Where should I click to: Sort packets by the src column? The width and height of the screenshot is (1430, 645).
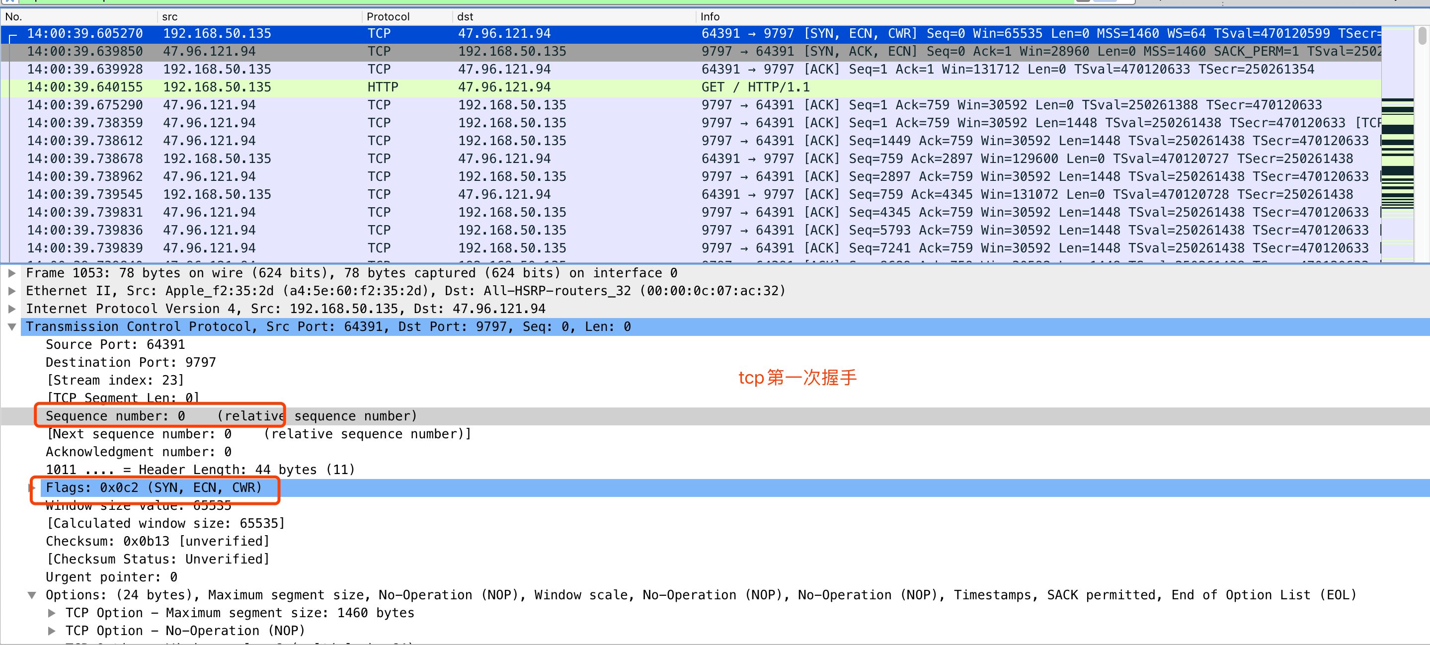tap(260, 17)
